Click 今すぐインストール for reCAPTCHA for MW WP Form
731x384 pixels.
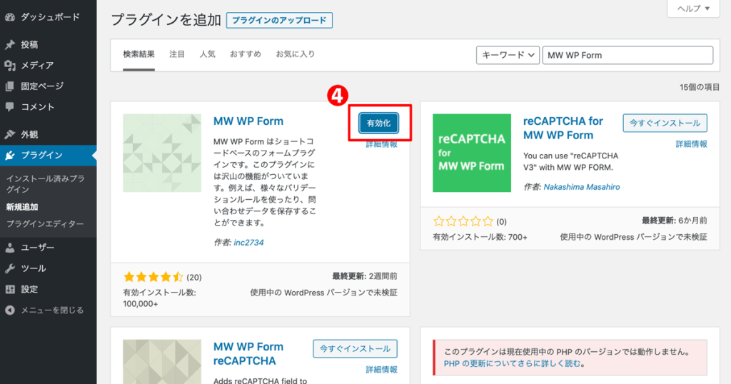[665, 123]
